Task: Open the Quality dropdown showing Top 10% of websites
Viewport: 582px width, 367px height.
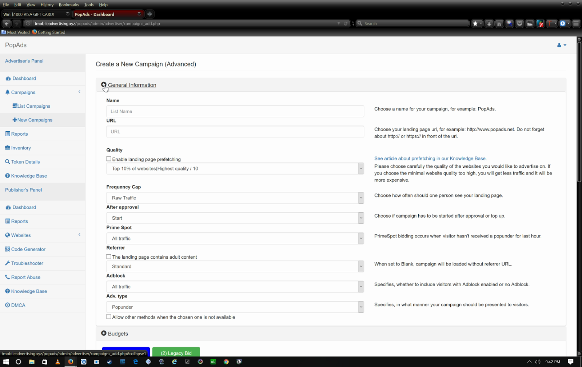Action: pyautogui.click(x=235, y=168)
